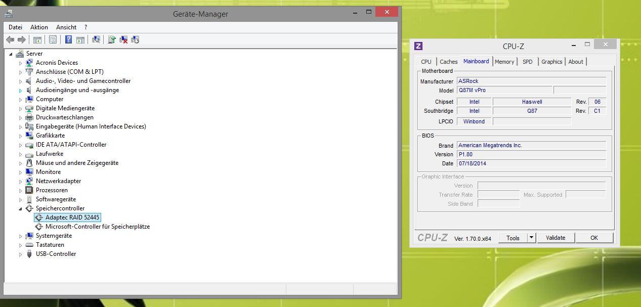The image size is (641, 307).
Task: Switch to the Memory tab
Action: [x=504, y=62]
